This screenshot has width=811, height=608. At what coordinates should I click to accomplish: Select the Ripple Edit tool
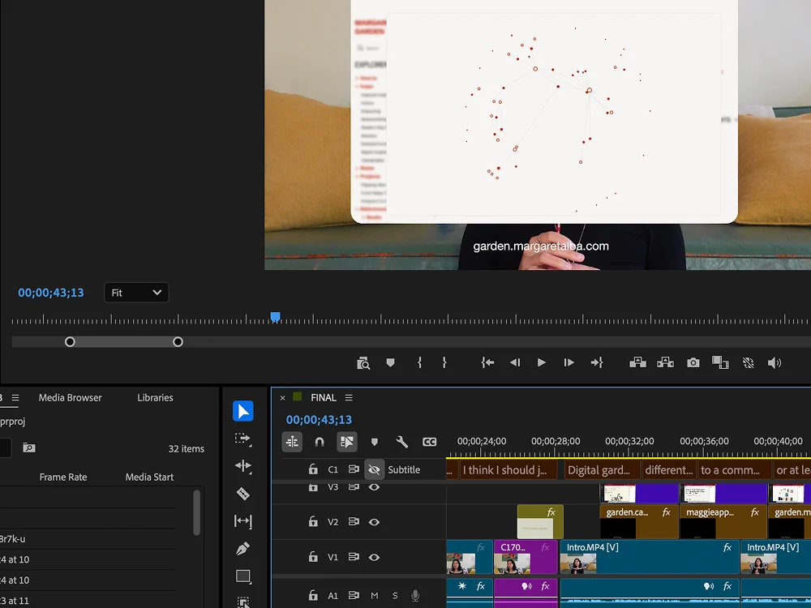pyautogui.click(x=243, y=466)
